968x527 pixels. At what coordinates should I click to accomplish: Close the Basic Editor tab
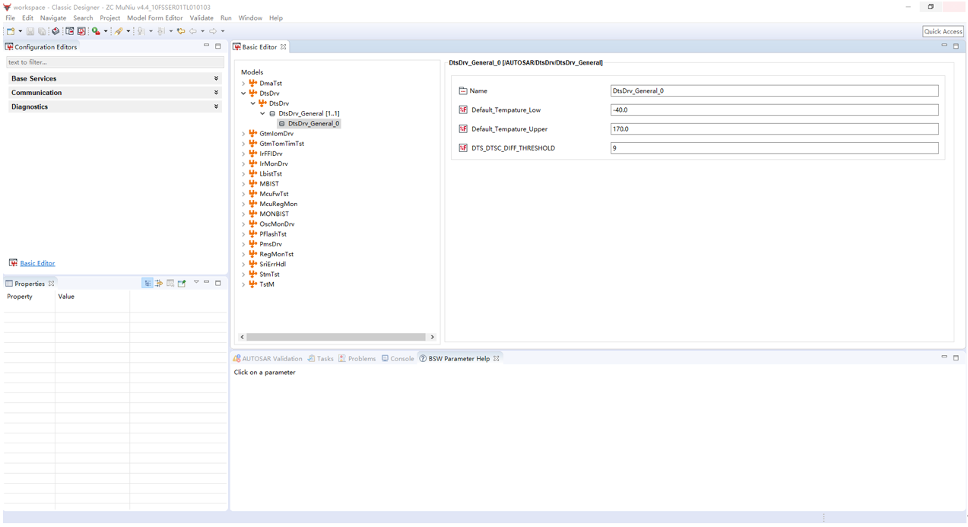point(284,47)
